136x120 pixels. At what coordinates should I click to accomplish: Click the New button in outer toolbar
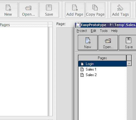pyautogui.click(x=9, y=10)
